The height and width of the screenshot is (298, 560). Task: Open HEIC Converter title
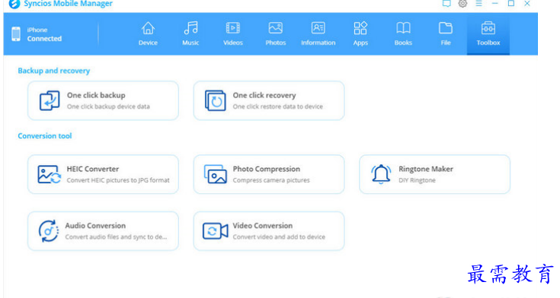coord(92,169)
